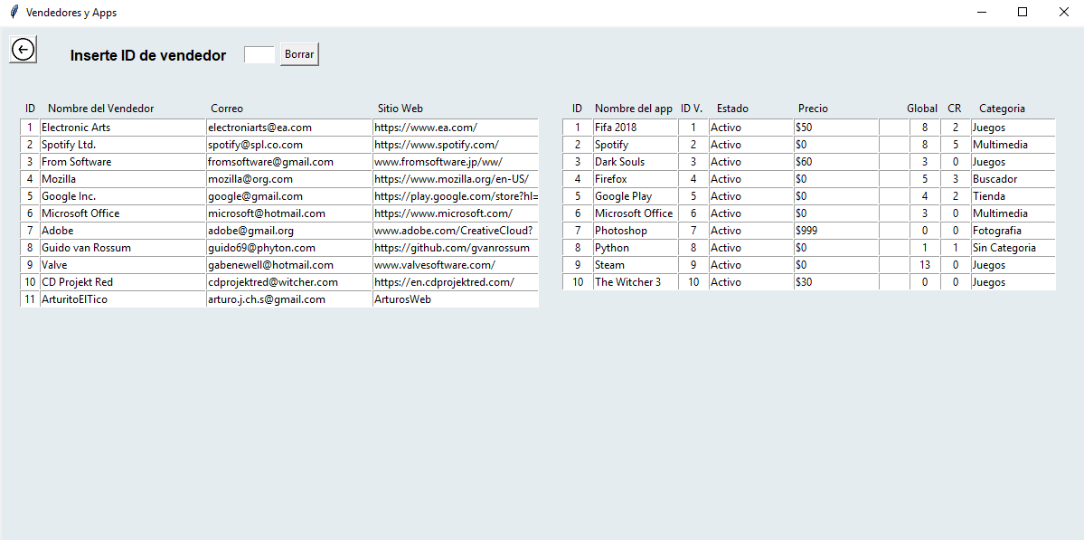Select the Python app name cell
The height and width of the screenshot is (540, 1084).
click(x=636, y=248)
